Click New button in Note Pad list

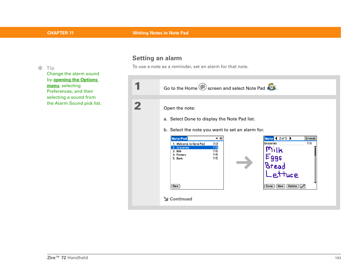(176, 186)
